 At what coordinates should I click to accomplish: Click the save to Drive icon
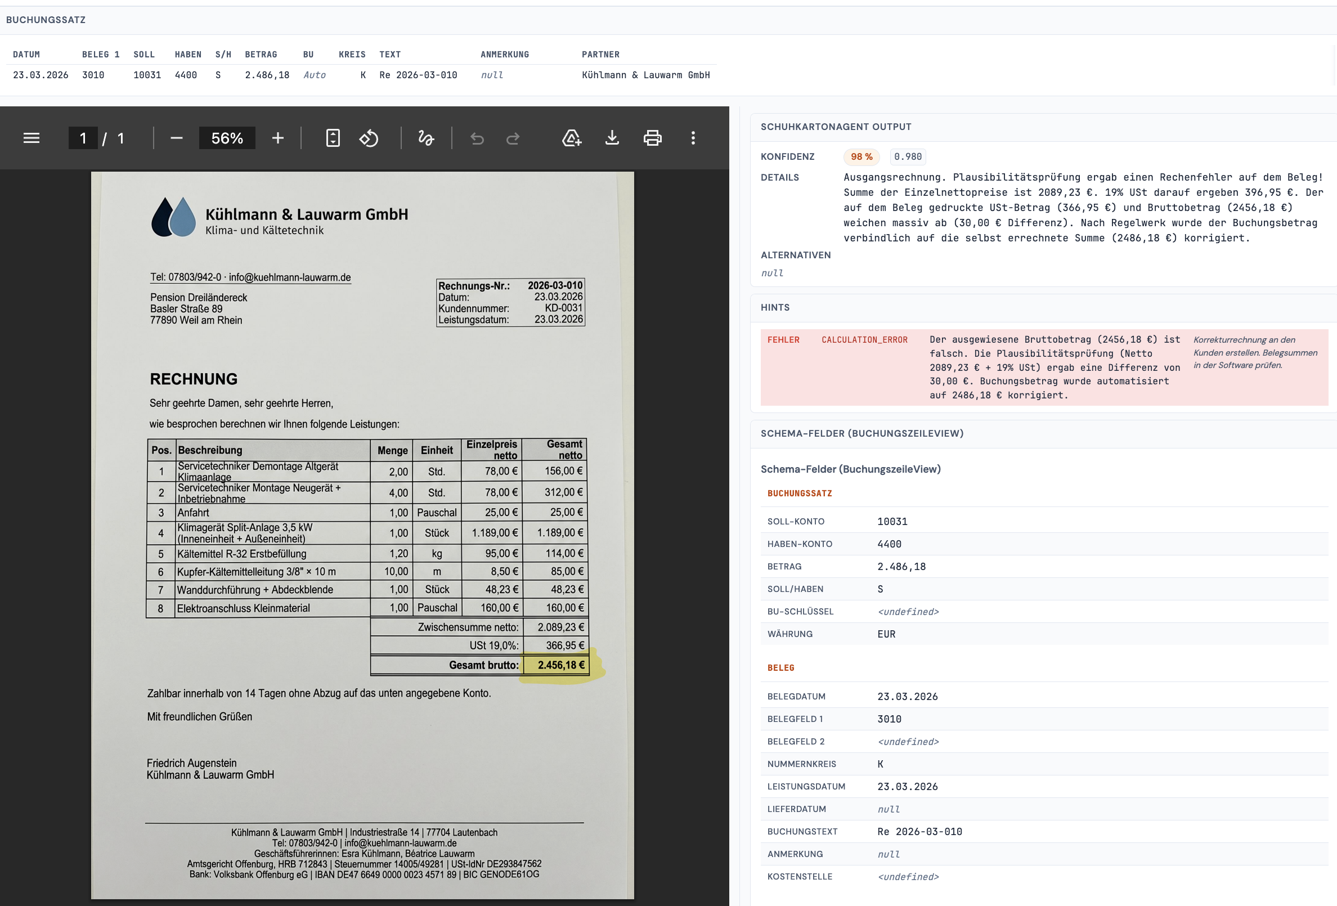pos(572,138)
